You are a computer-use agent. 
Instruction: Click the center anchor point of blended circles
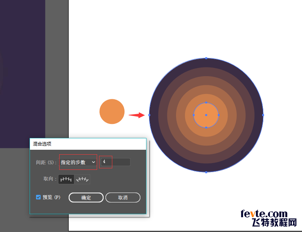point(206,115)
